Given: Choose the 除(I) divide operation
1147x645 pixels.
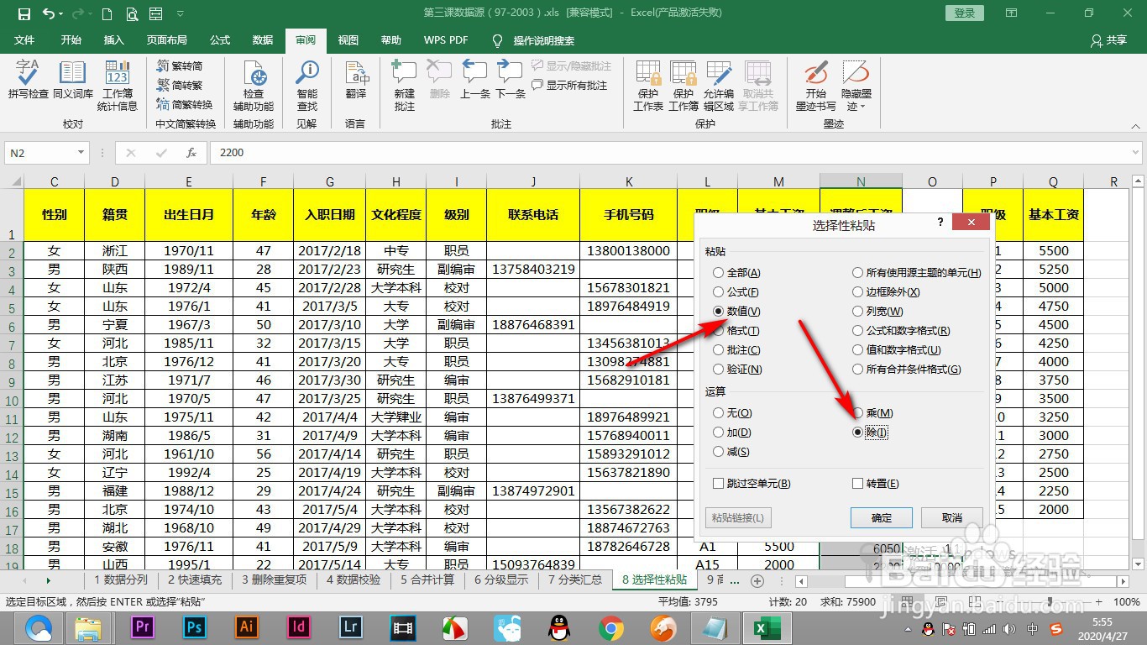Looking at the screenshot, I should click(x=870, y=432).
